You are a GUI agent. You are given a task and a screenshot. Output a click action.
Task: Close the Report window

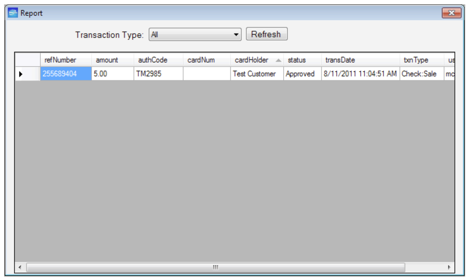tap(451, 13)
